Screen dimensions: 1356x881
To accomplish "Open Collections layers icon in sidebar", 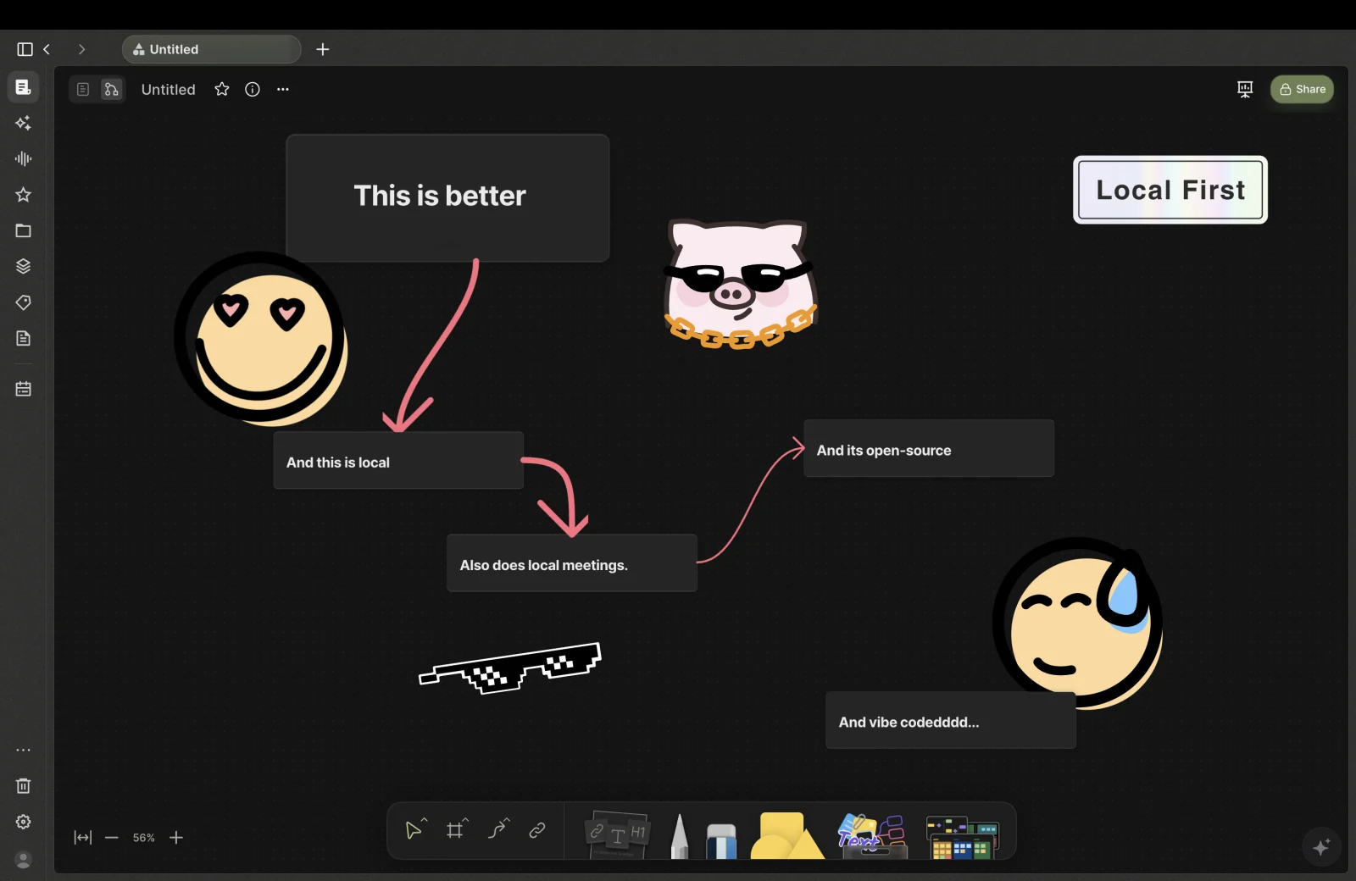I will point(24,266).
